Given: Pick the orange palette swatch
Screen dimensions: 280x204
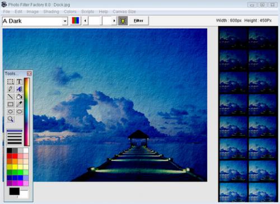Looking at the screenshot, I should (15, 161).
